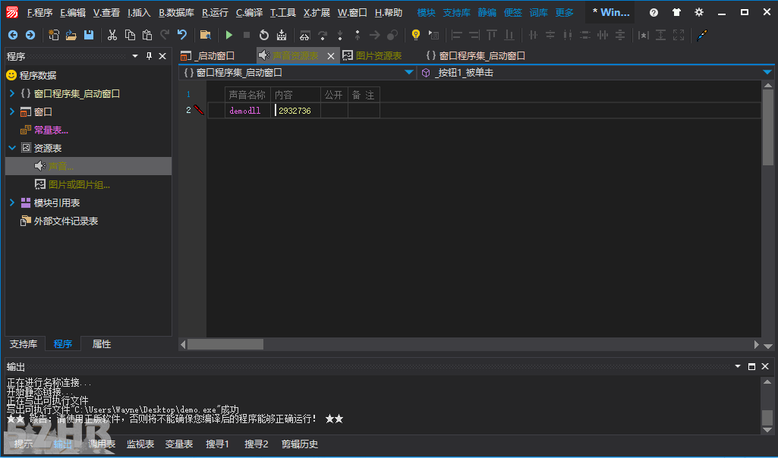The height and width of the screenshot is (458, 778).
Task: Click the 便签 link in top bar
Action: pyautogui.click(x=512, y=12)
